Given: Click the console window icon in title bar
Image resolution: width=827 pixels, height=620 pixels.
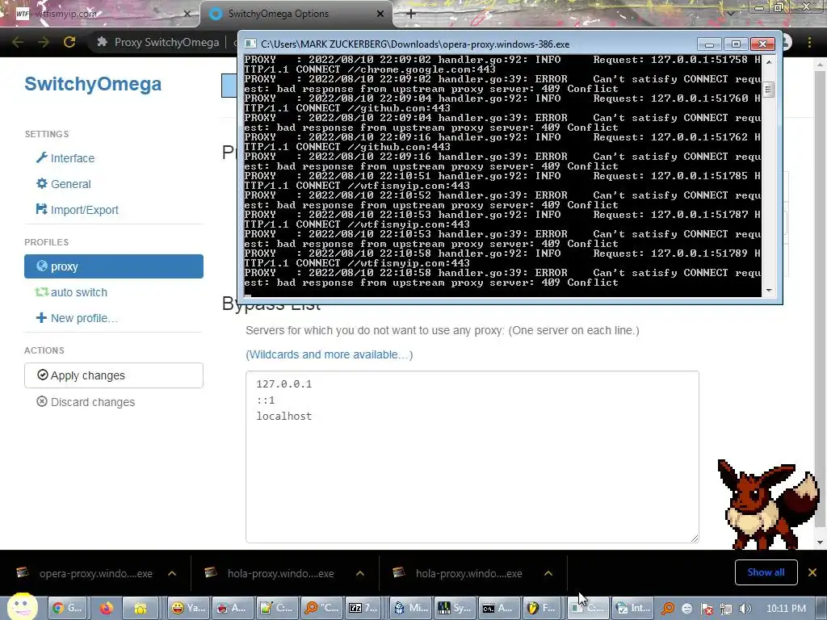Looking at the screenshot, I should [x=251, y=44].
